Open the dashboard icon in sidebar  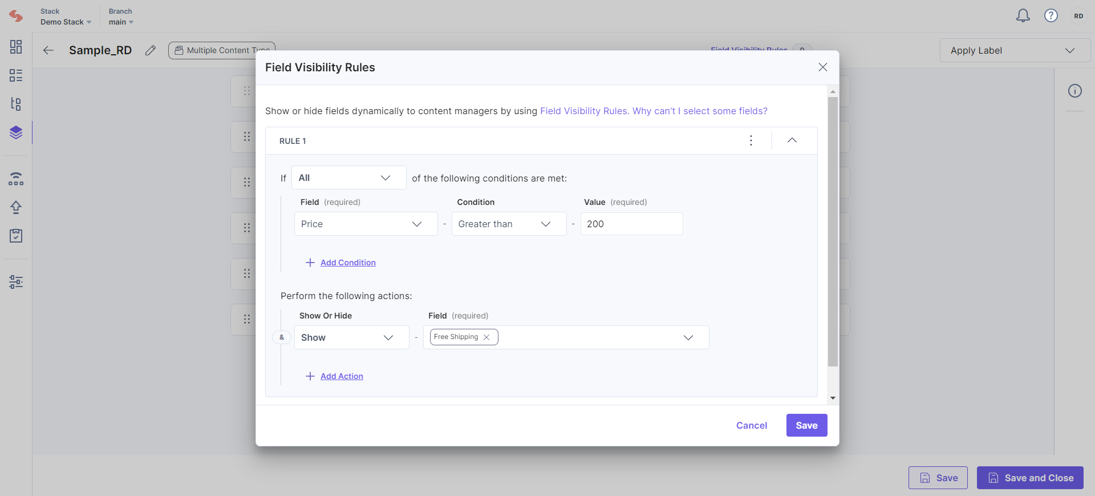pos(16,47)
